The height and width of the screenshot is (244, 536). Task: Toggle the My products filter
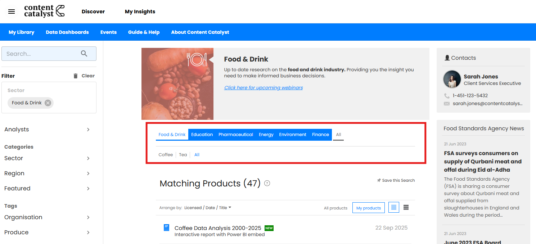pyautogui.click(x=368, y=208)
